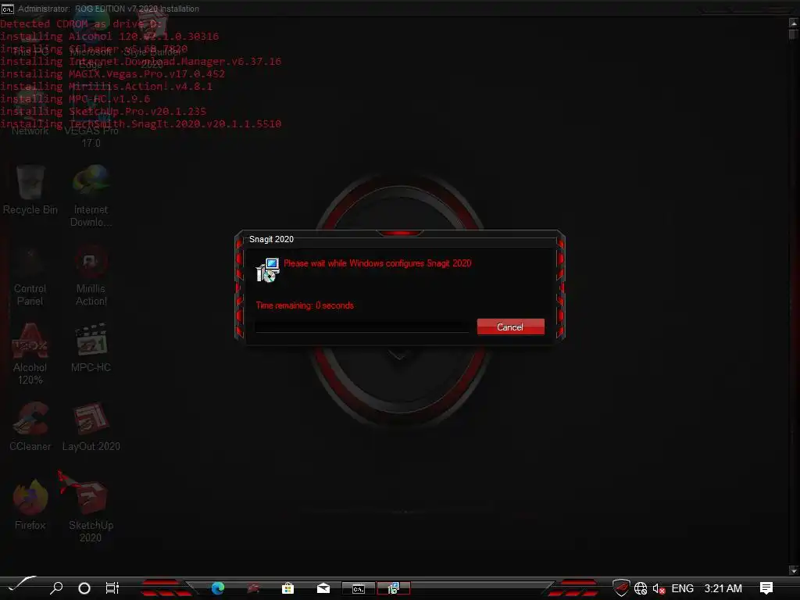Image resolution: width=800 pixels, height=600 pixels.
Task: Open Task View on taskbar
Action: point(112,588)
